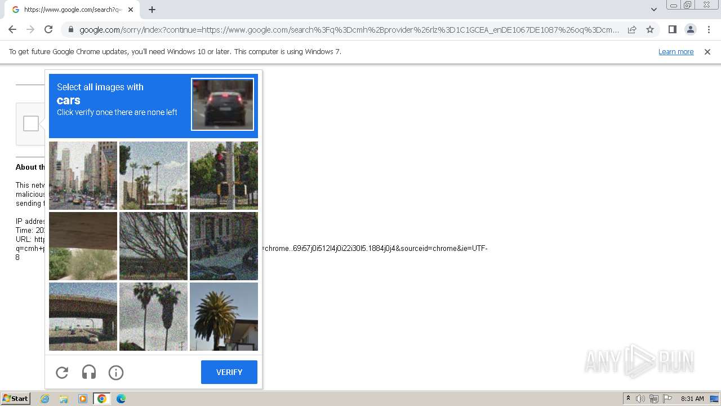View site information lock icon

click(x=70, y=30)
